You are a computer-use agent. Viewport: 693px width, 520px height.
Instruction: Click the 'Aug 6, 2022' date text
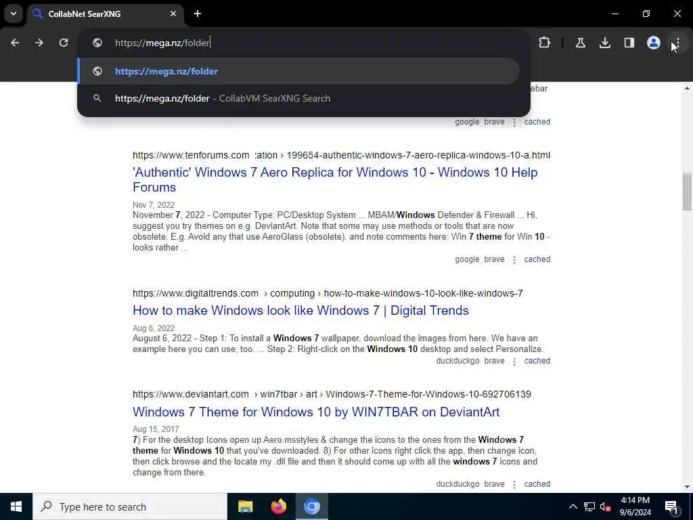click(154, 328)
